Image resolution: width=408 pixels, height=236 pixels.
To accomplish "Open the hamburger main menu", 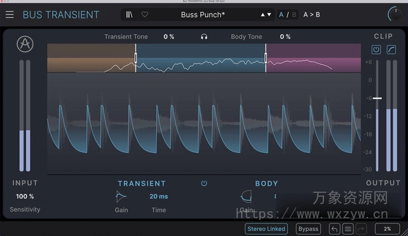I will click(x=10, y=15).
